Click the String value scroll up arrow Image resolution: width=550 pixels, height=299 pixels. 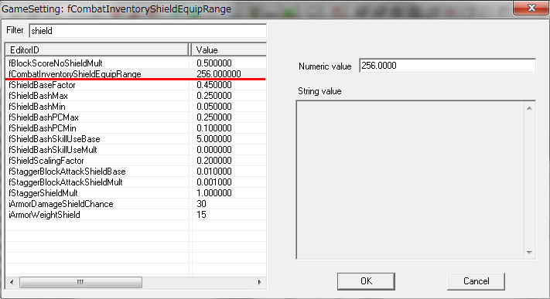[529, 108]
